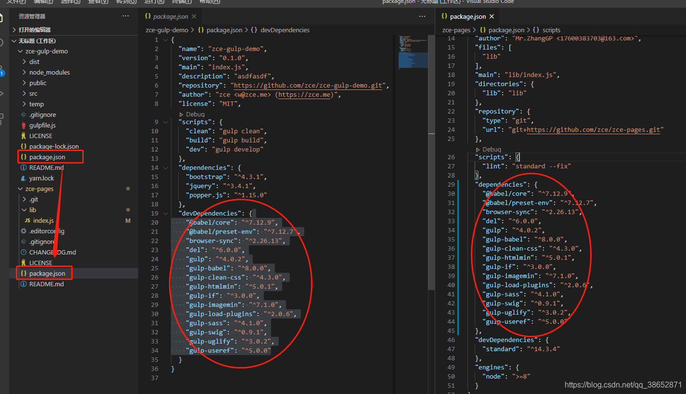
Task: Click the "node": ">=8" engines line
Action: (x=507, y=376)
